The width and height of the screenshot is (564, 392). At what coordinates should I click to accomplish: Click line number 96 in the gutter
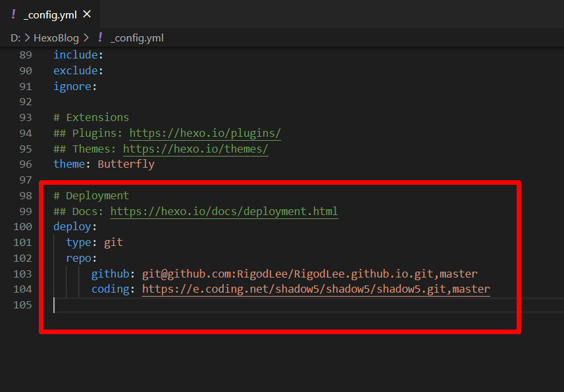[26, 164]
